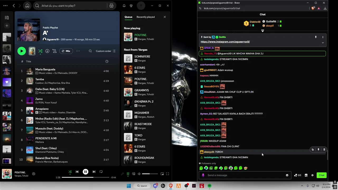Go to previous track
The width and height of the screenshot is (338, 190).
[x=77, y=172]
